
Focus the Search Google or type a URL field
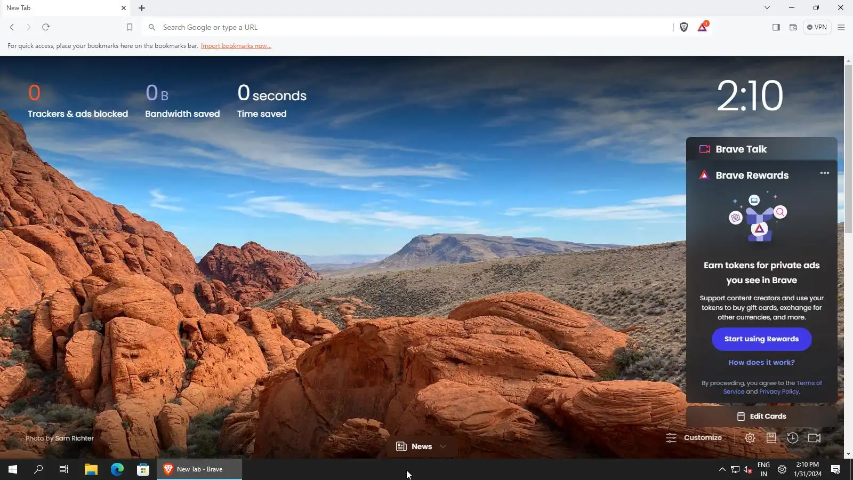tap(408, 27)
